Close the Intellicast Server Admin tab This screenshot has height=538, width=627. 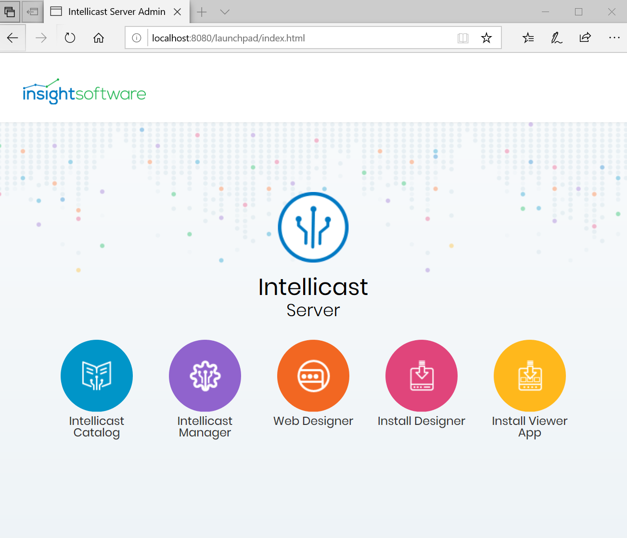tap(178, 12)
